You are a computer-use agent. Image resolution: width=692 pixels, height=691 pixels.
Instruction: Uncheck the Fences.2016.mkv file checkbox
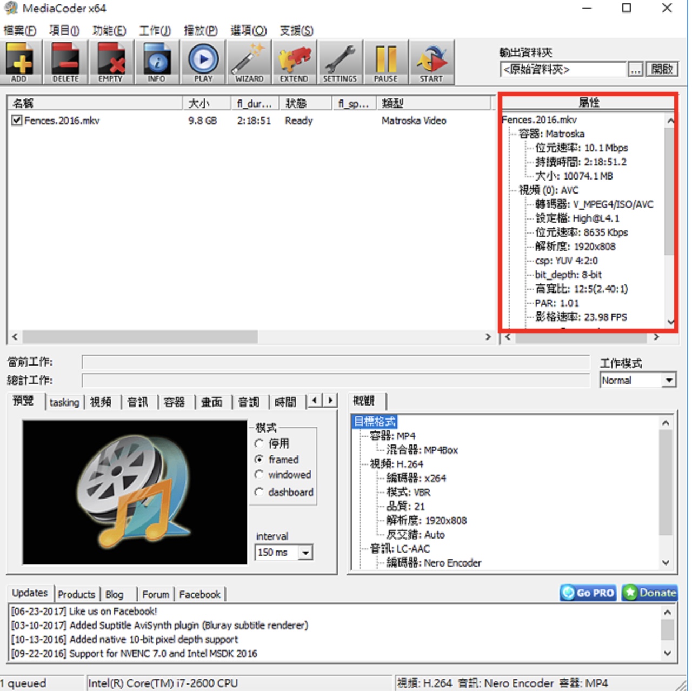(17, 120)
